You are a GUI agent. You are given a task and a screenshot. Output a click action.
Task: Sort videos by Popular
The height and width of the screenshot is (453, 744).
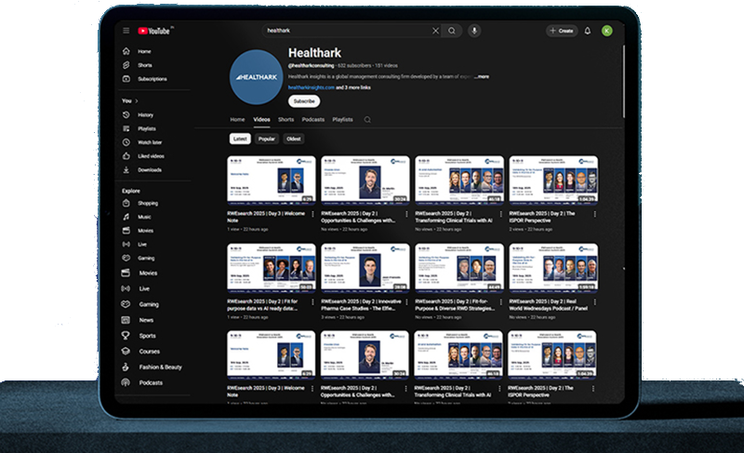click(267, 139)
